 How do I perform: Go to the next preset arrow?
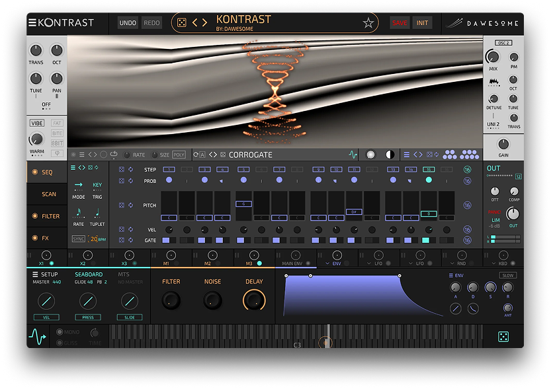[204, 23]
